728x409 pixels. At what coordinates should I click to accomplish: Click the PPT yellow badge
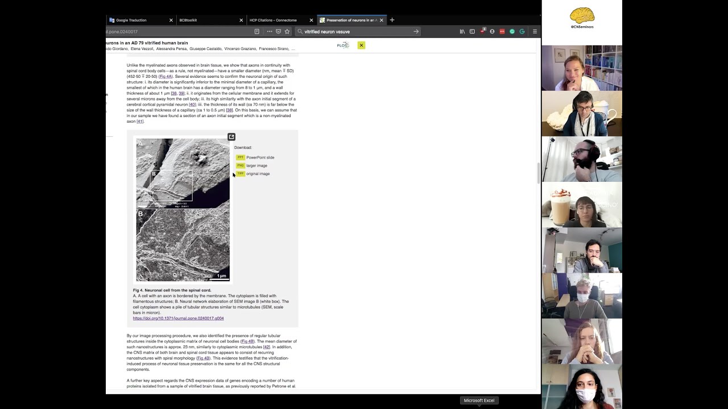point(240,157)
